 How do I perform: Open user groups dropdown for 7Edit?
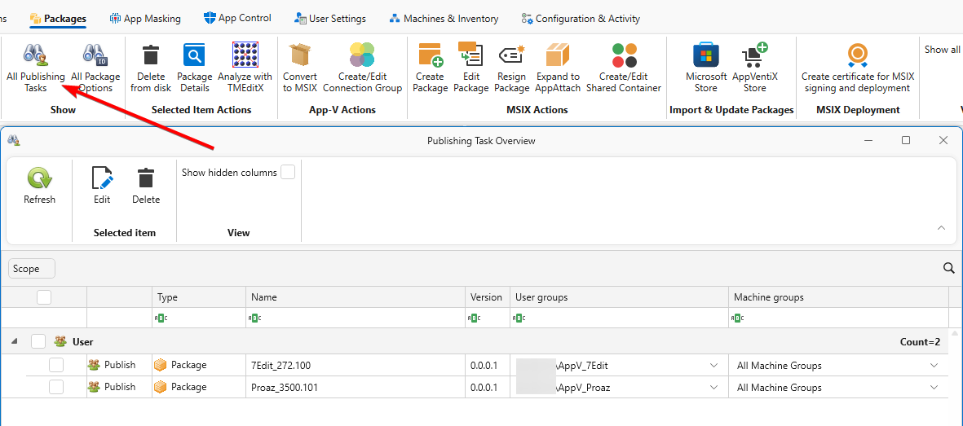[x=713, y=365]
